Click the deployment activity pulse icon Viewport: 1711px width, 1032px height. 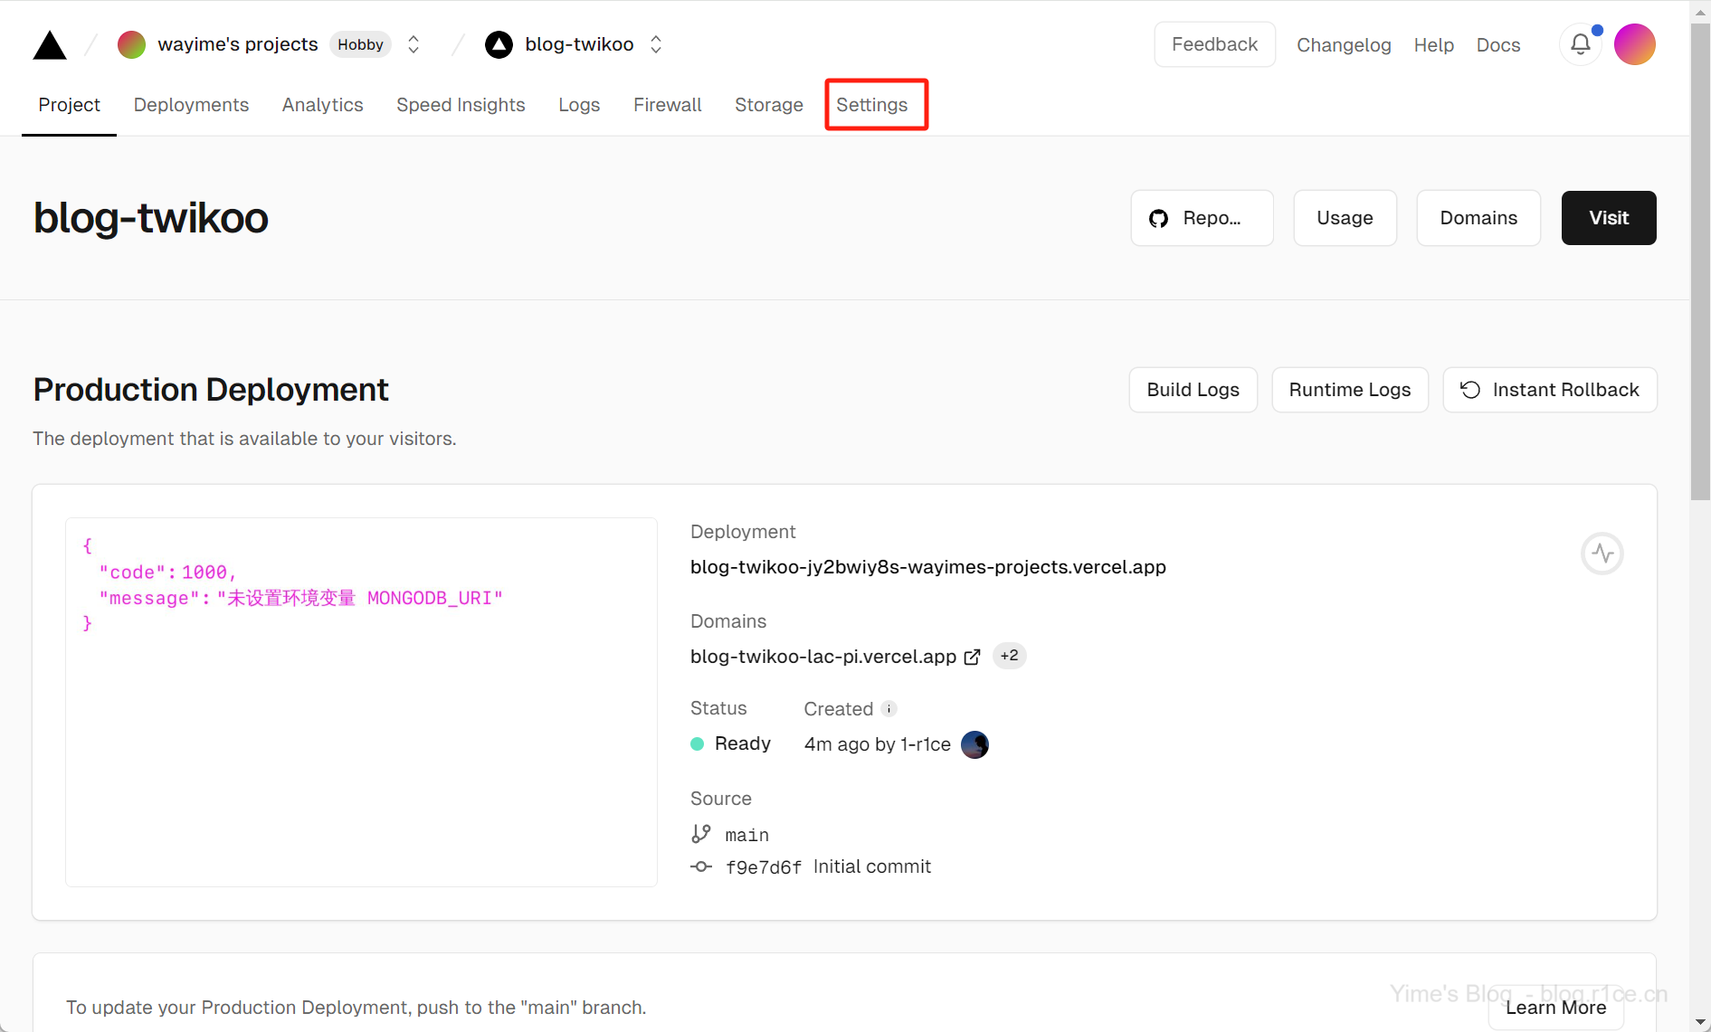click(1602, 554)
